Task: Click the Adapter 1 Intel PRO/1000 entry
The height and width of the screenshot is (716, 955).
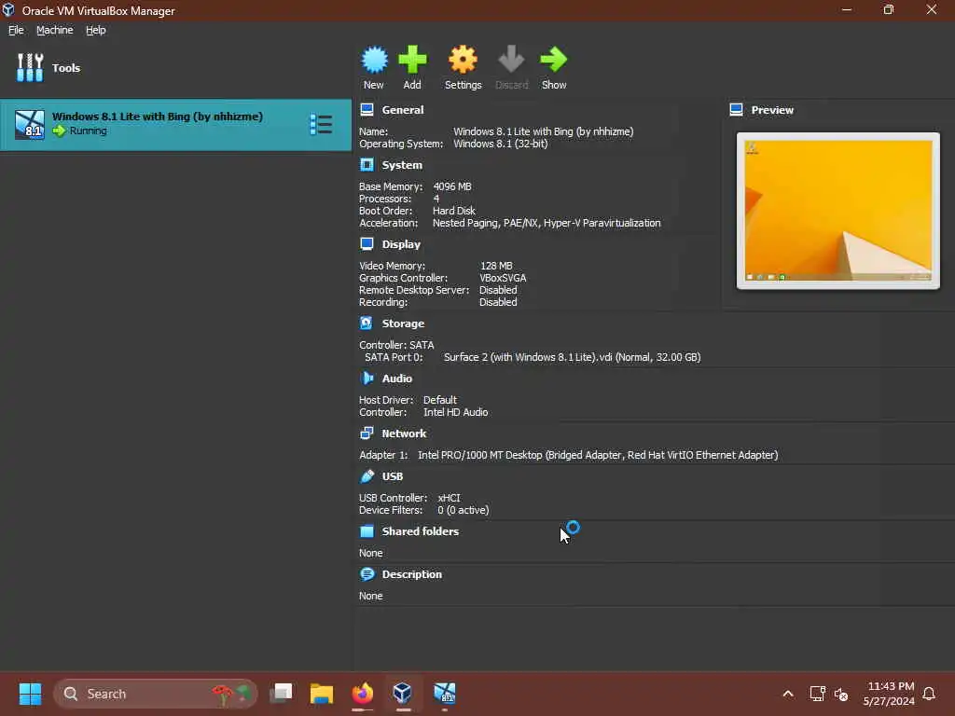Action: [598, 455]
